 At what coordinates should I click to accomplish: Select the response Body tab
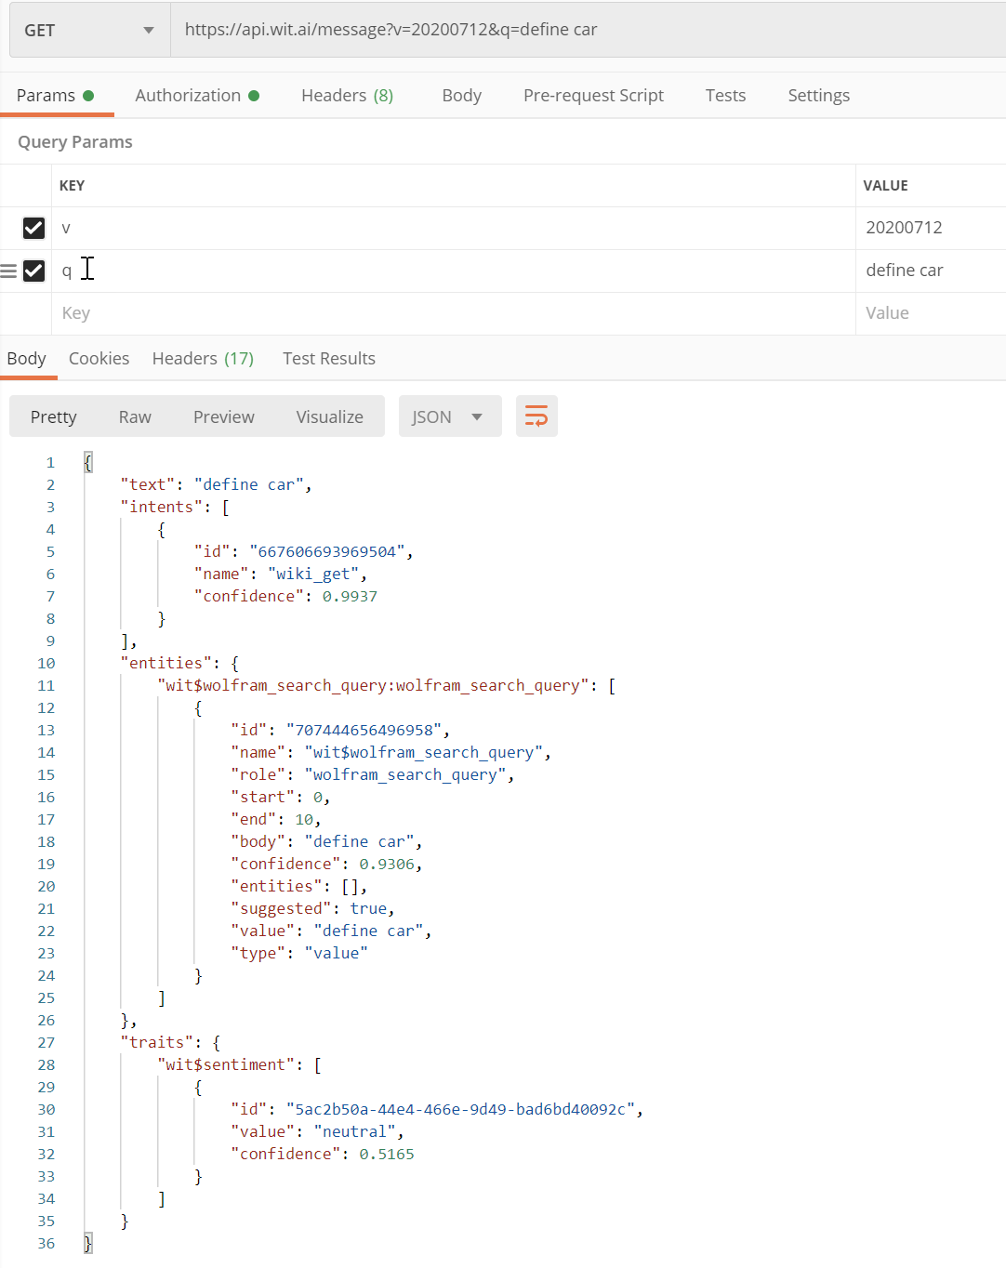[27, 358]
